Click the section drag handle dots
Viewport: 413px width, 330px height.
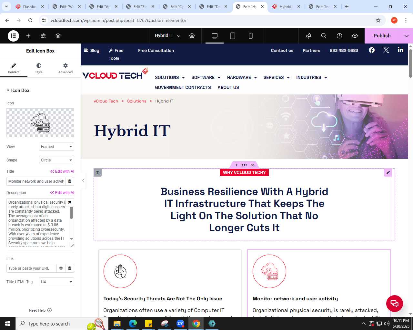244,165
